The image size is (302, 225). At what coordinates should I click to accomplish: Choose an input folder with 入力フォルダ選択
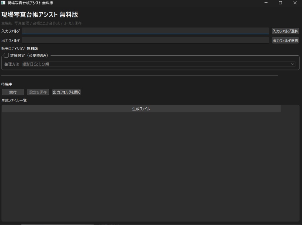(285, 31)
